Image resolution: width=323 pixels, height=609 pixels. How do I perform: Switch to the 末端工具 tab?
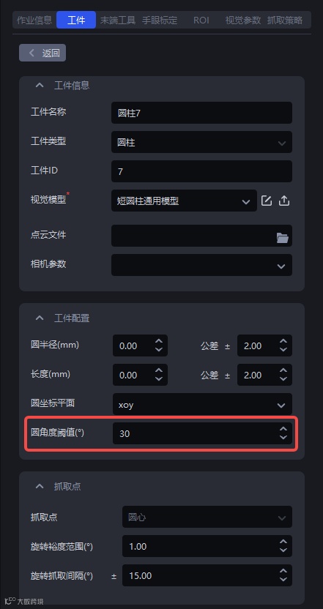(118, 20)
